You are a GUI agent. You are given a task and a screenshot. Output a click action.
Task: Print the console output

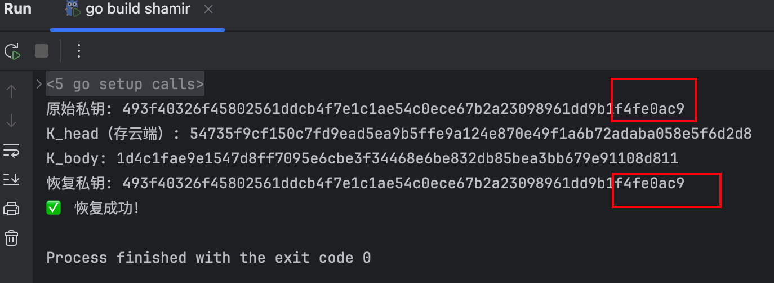pos(12,208)
